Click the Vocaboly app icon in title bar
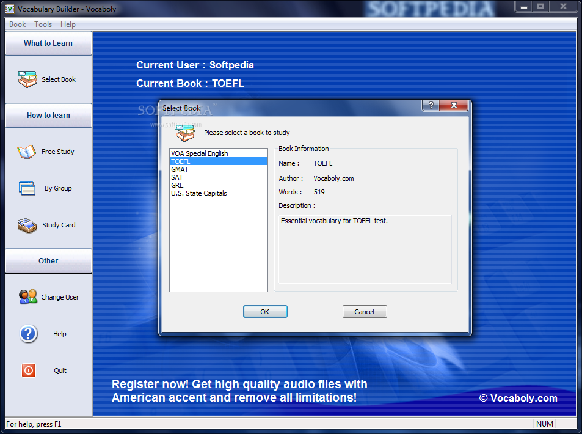582x434 pixels. tap(10, 9)
